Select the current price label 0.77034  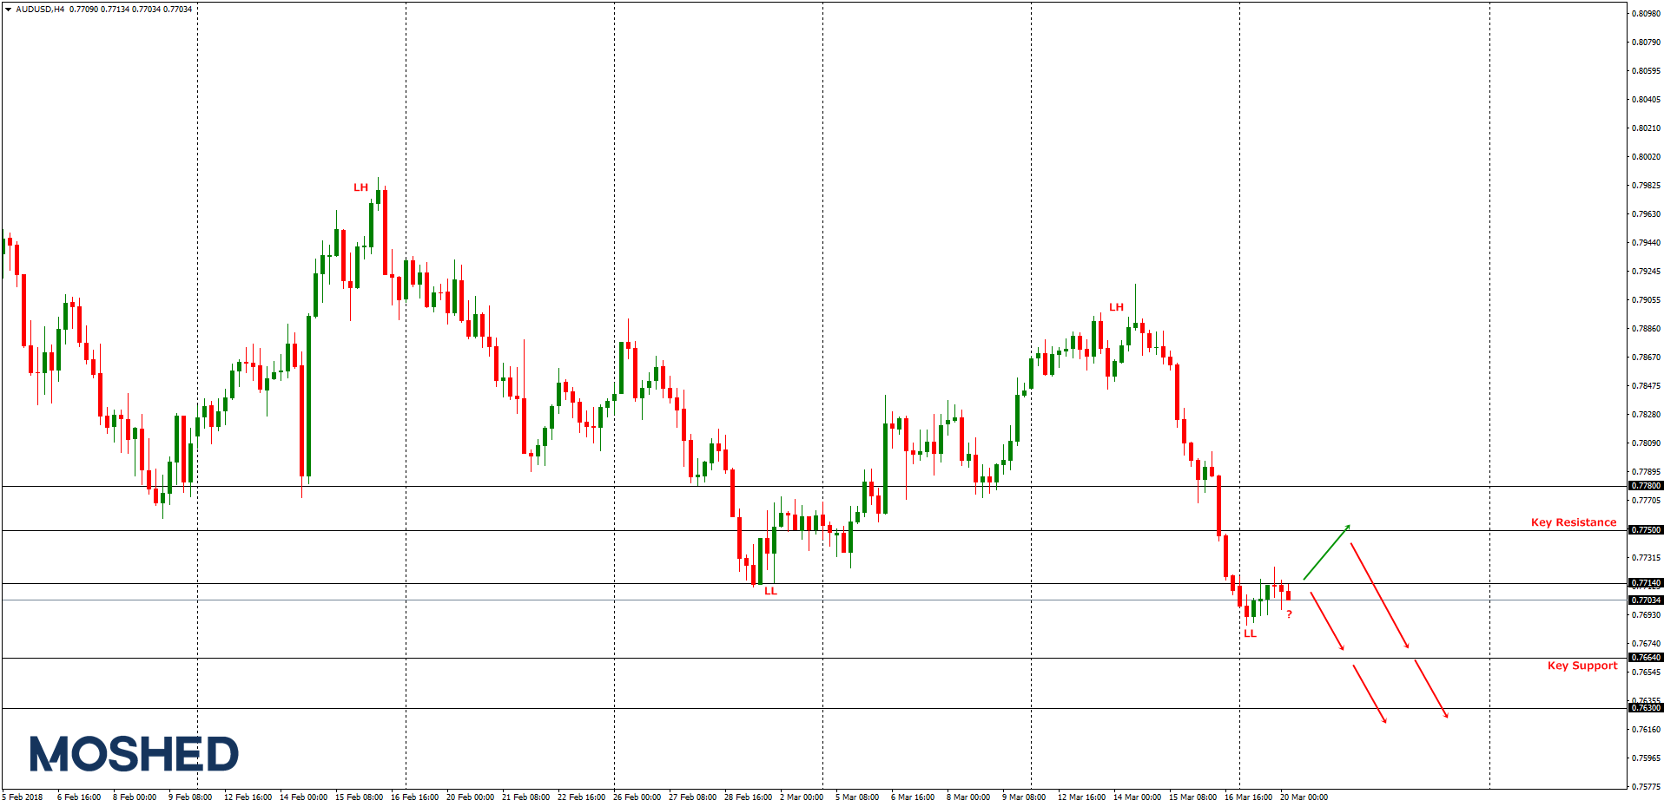tap(1646, 600)
